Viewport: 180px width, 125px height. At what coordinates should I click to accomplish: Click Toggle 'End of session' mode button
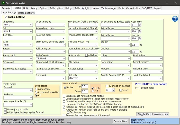tap(153, 114)
